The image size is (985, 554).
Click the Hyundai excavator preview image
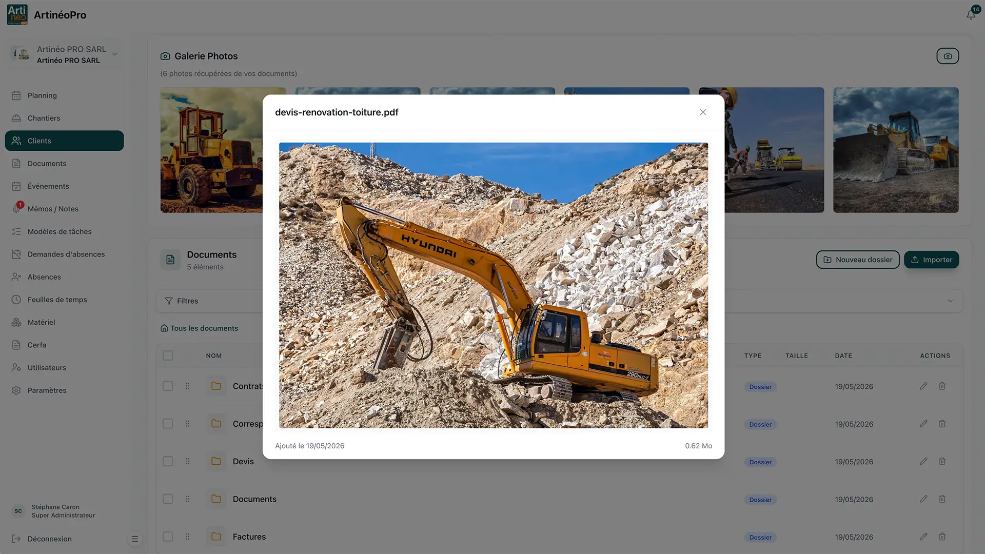[494, 285]
